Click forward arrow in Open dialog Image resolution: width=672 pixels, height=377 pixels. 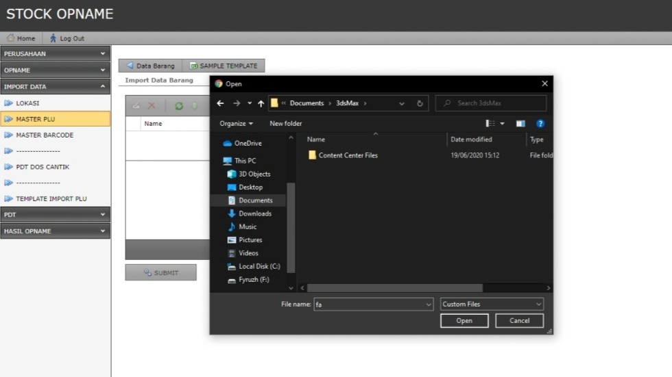[237, 103]
